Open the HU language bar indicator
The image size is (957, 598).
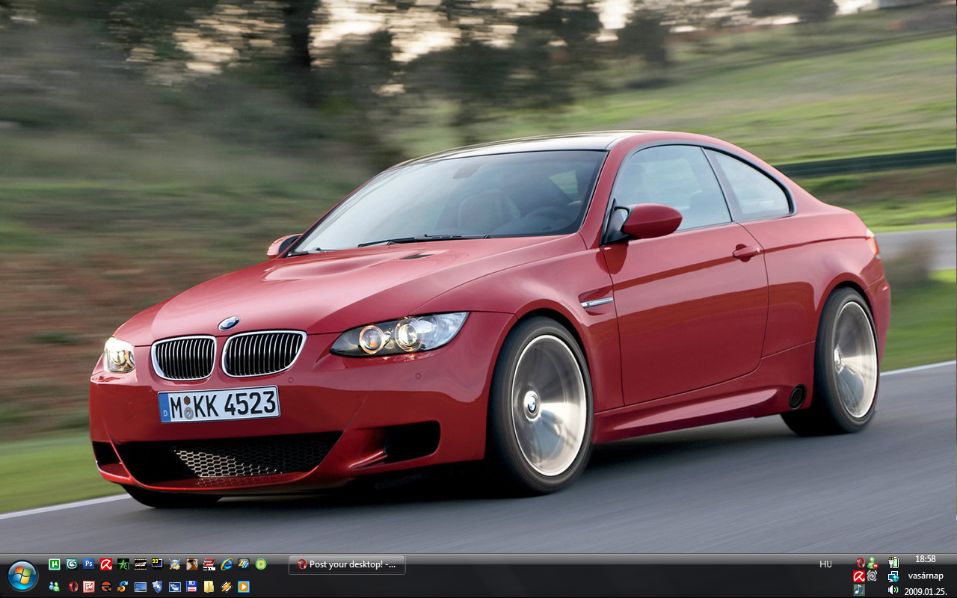(x=825, y=564)
